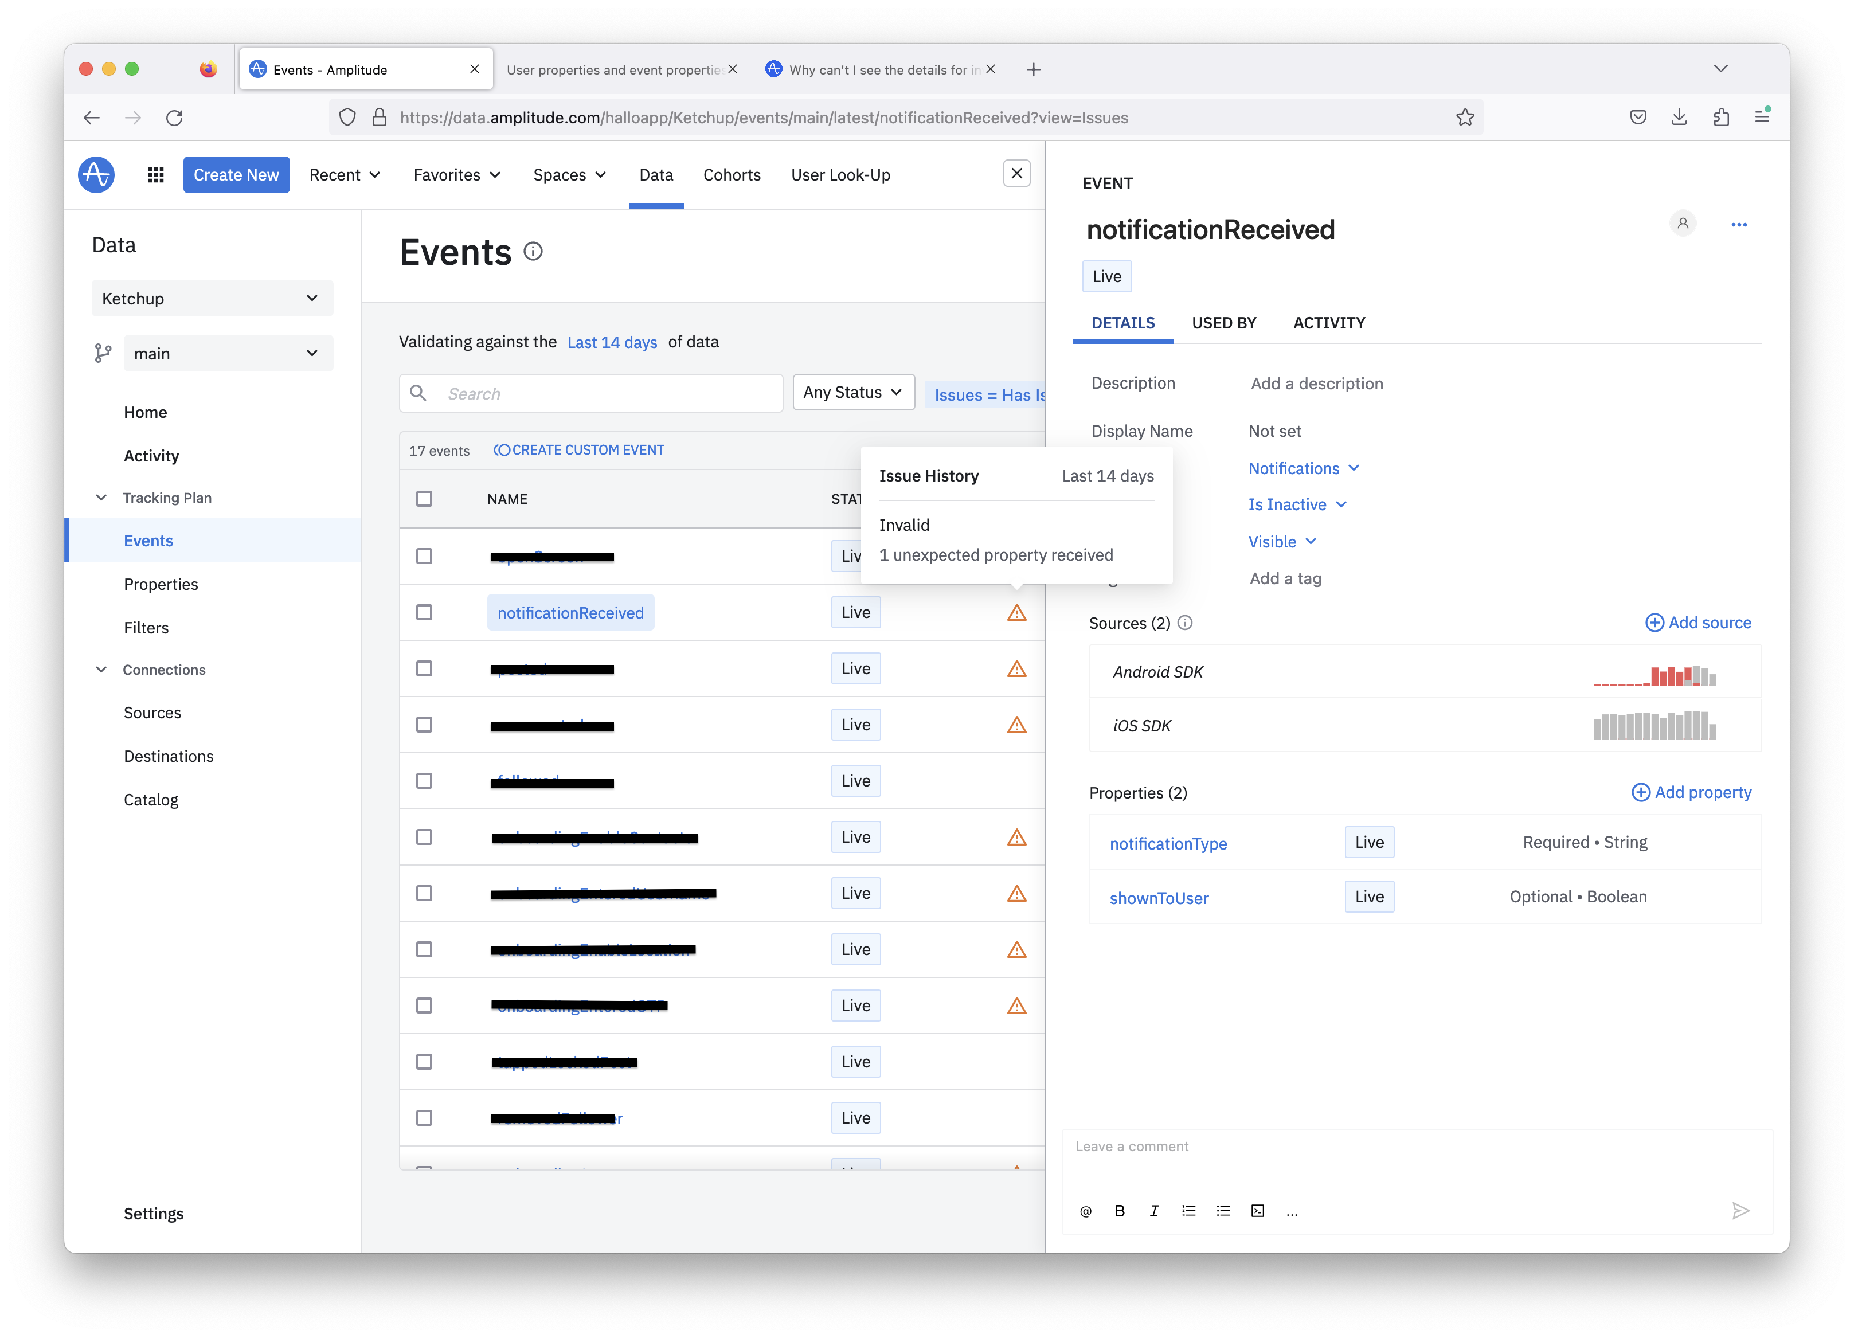This screenshot has height=1338, width=1854.
Task: Click the mention @ icon in comment toolbar
Action: [1086, 1211]
